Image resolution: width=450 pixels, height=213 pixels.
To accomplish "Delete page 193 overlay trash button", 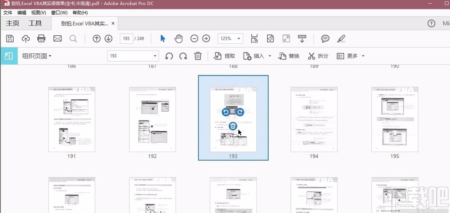I will pyautogui.click(x=233, y=126).
